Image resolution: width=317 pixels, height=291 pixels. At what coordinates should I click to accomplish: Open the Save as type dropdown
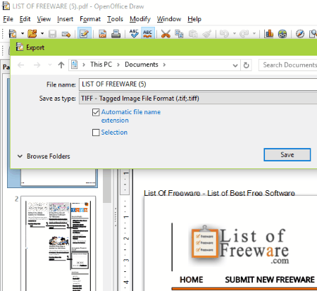click(198, 98)
